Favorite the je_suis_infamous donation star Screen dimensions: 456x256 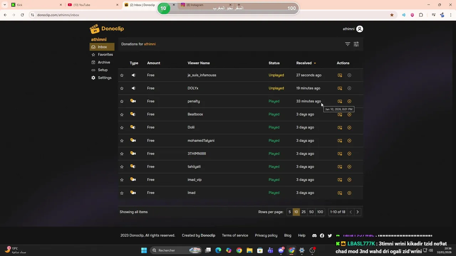(122, 75)
